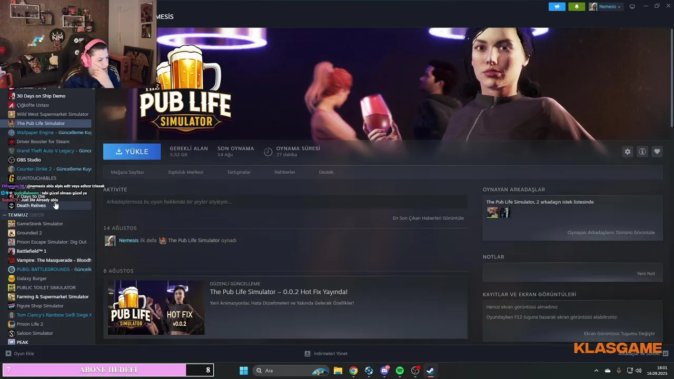
Task: Add game to favorites heart icon
Action: [x=657, y=152]
